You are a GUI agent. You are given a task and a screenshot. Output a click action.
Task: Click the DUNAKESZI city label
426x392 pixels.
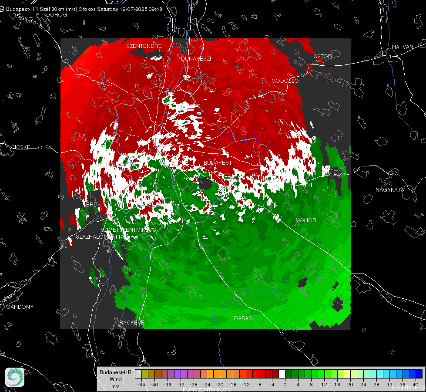(196, 58)
